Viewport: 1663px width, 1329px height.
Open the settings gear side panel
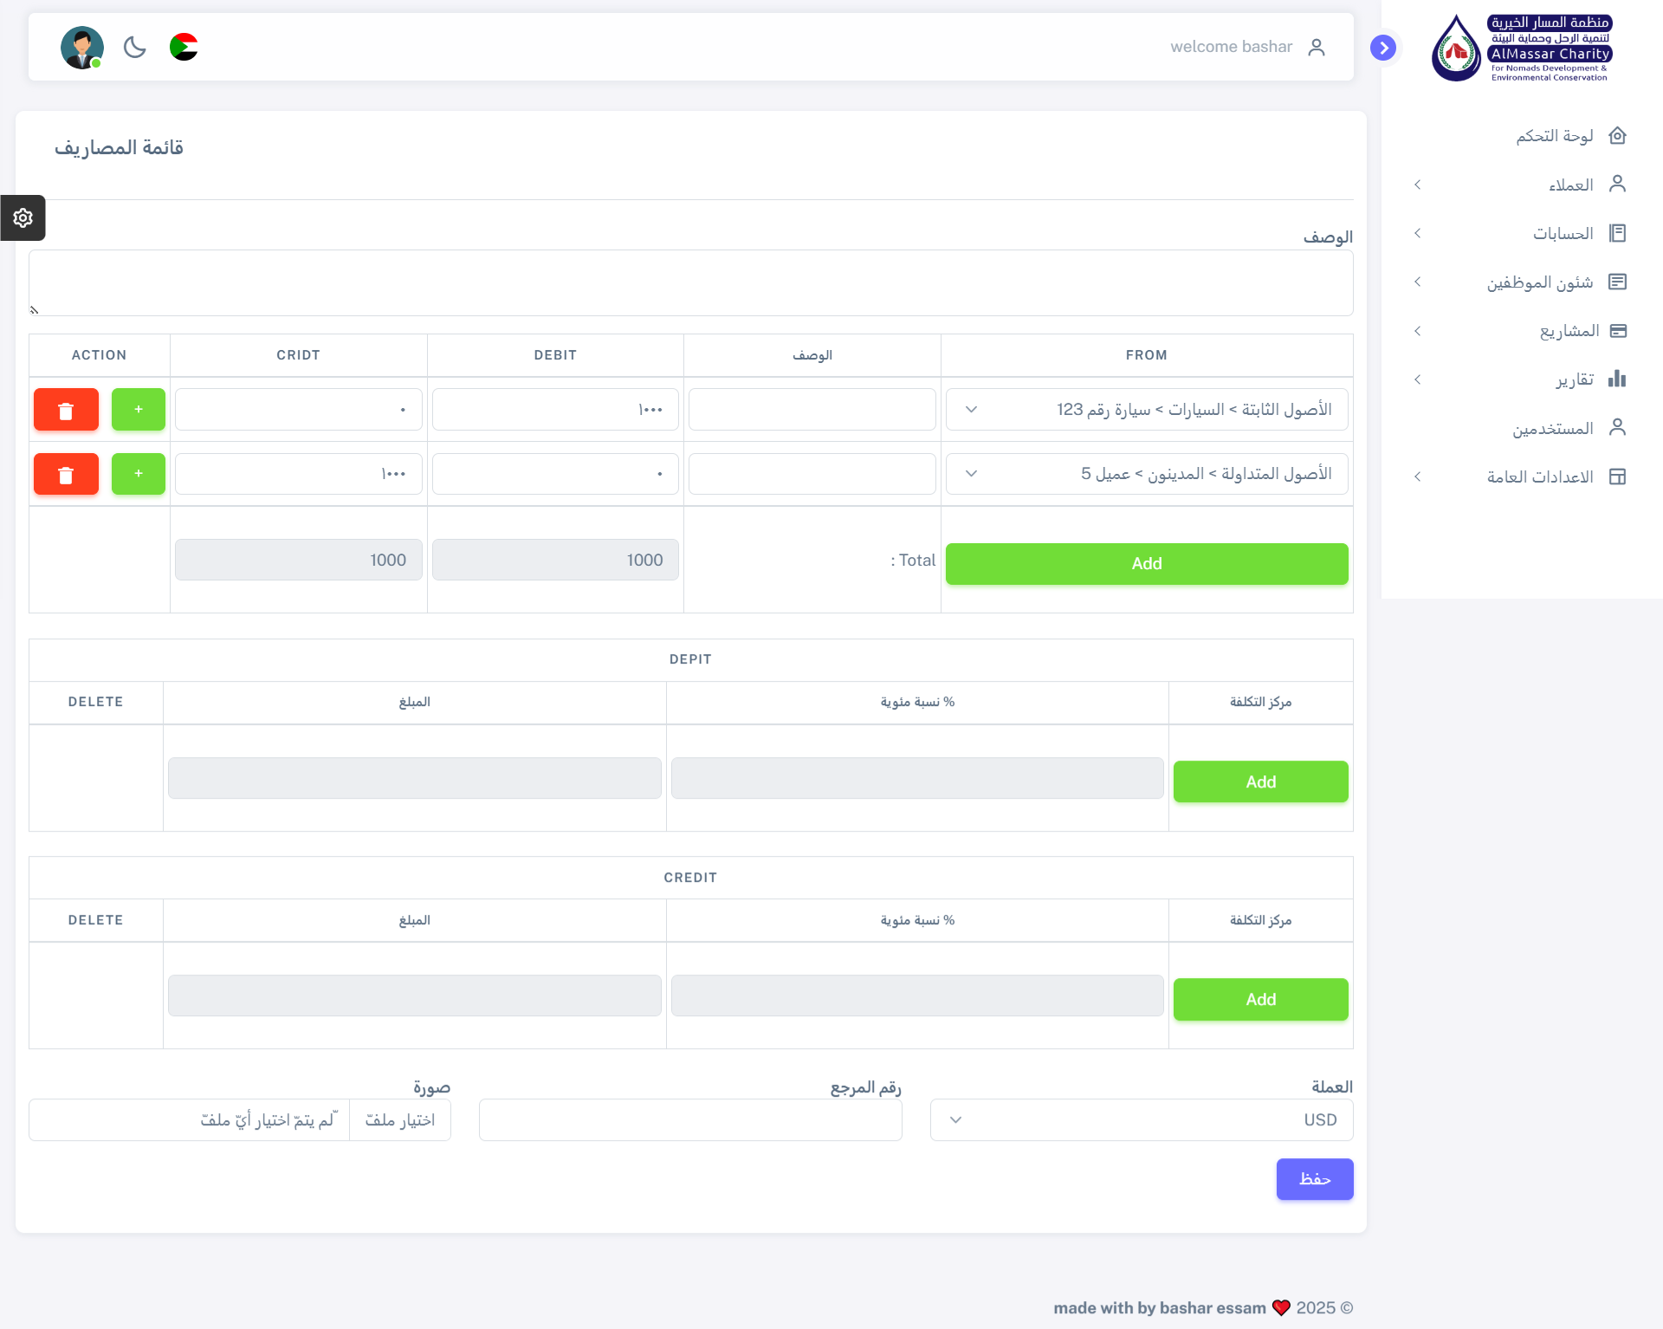point(23,217)
